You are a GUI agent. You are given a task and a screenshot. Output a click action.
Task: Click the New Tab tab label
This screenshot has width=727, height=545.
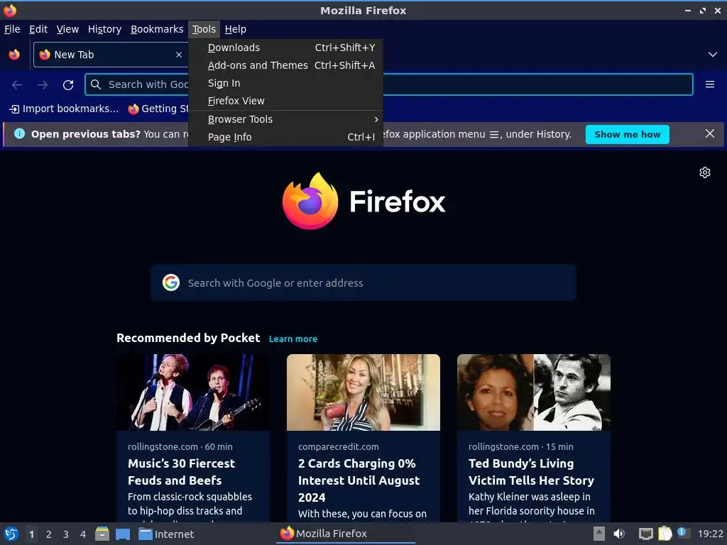tap(74, 55)
